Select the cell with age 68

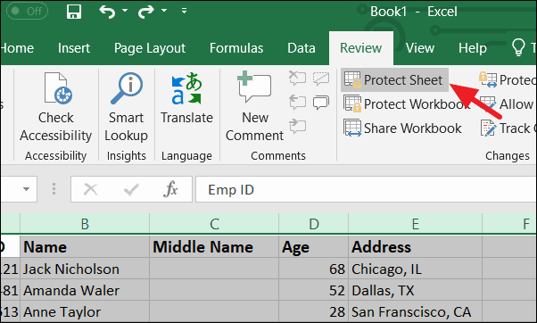pyautogui.click(x=314, y=269)
